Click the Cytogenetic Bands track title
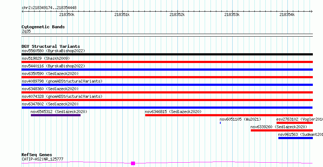323x167 pixels. point(43,27)
